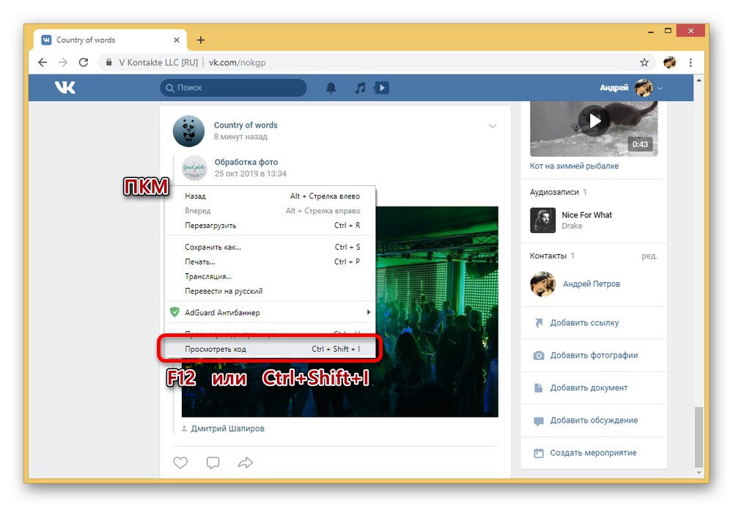This screenshot has height=507, width=733.
Task: Open the Country of words post author link
Action: [246, 125]
